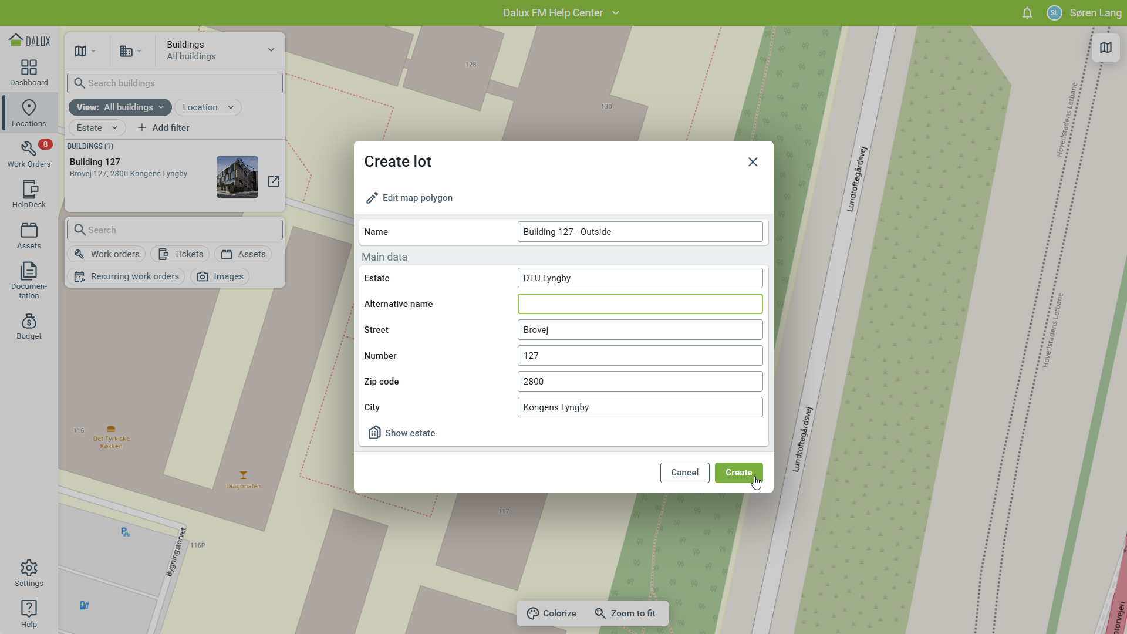Click the Edit map polygon pencil icon

[372, 198]
